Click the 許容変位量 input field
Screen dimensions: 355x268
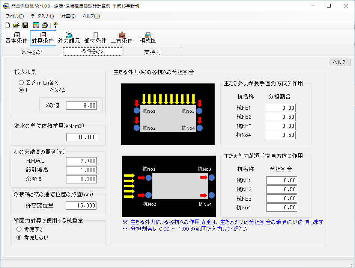click(x=81, y=206)
